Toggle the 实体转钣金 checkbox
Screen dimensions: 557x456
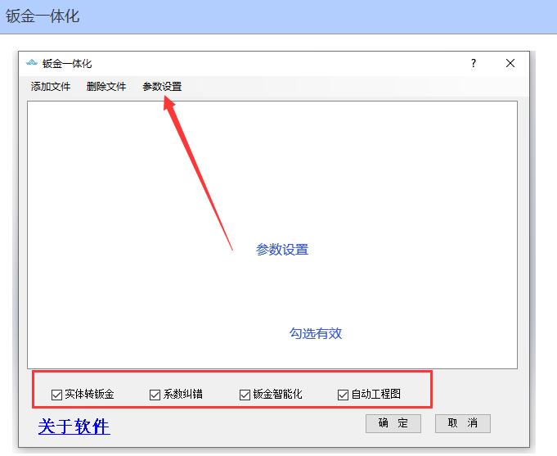(56, 395)
